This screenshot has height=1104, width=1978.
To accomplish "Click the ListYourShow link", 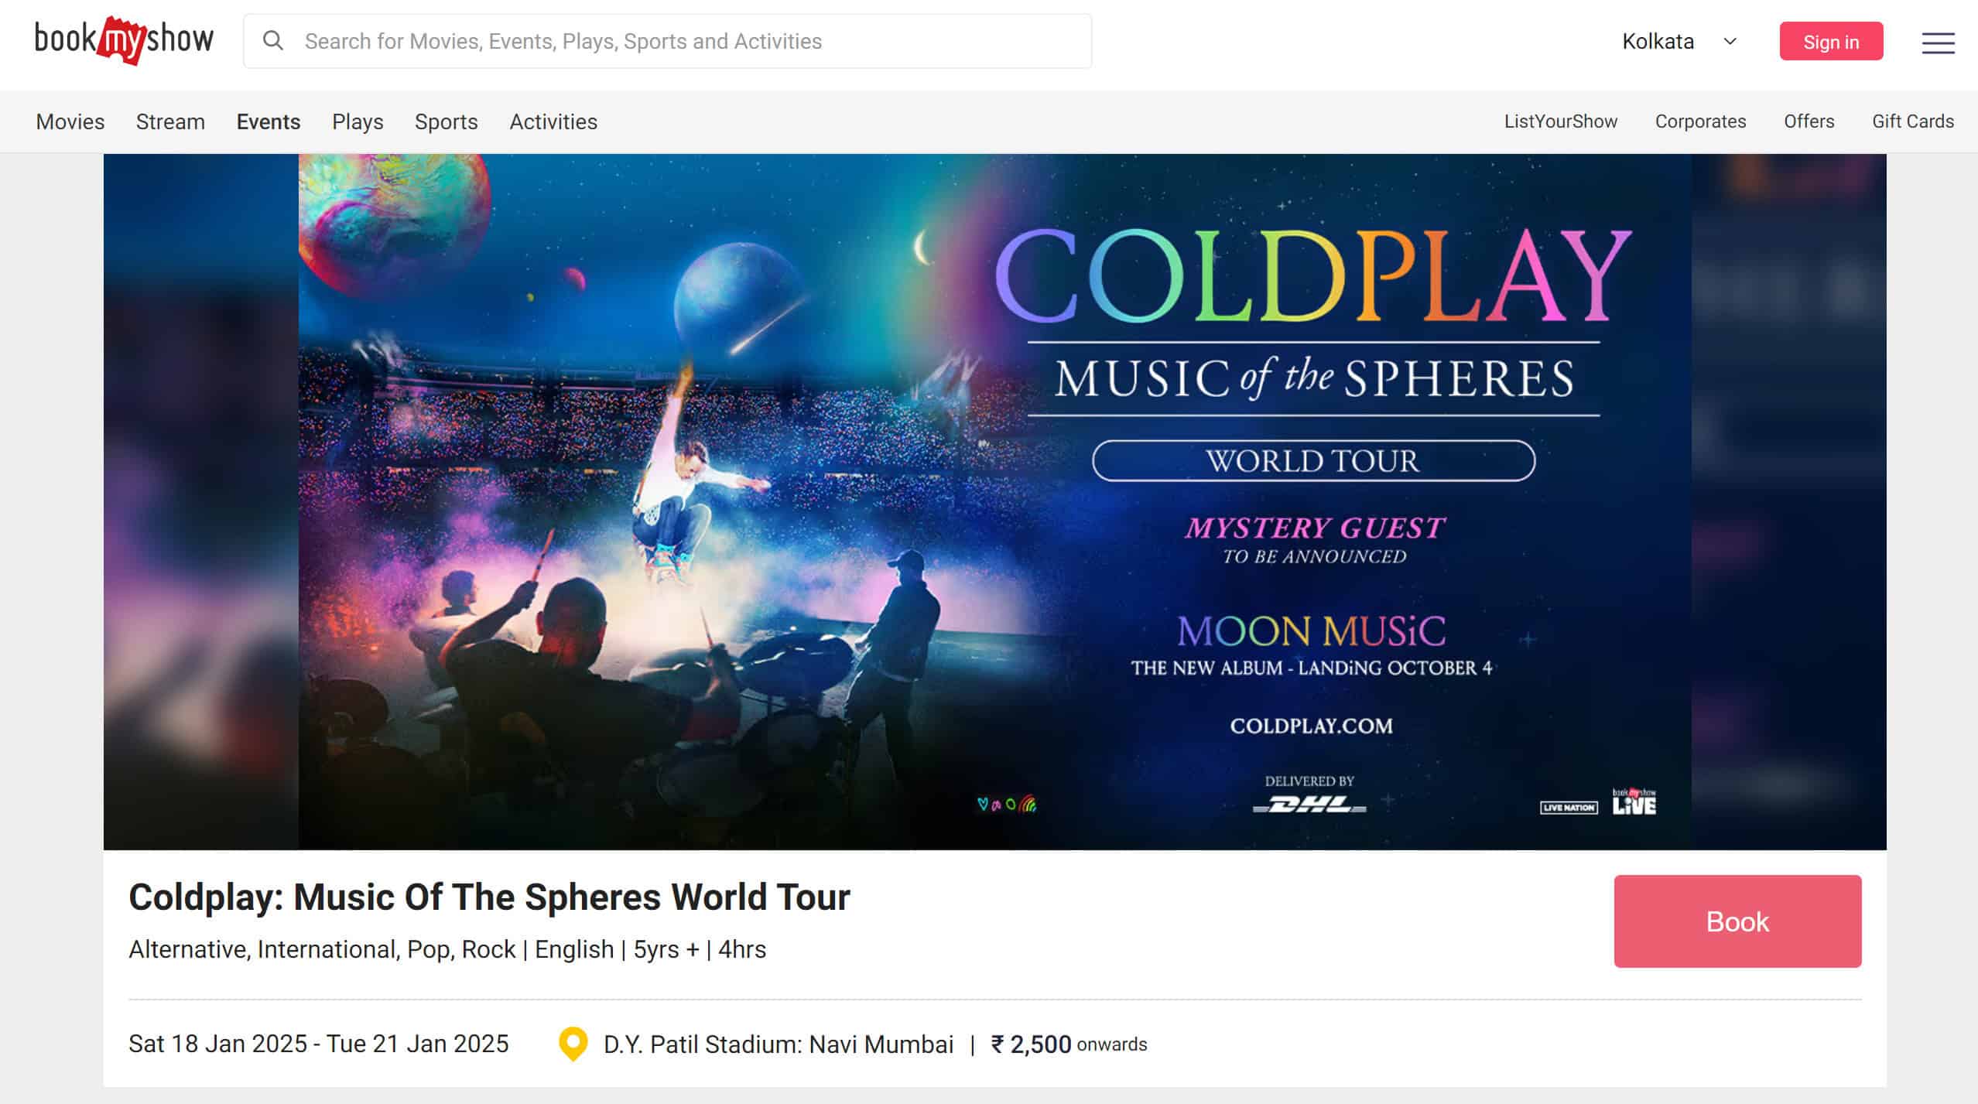I will (1560, 121).
